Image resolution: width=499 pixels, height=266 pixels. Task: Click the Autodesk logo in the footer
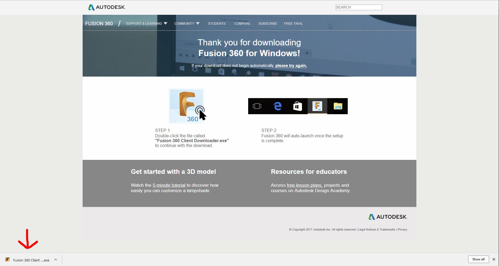tap(388, 217)
